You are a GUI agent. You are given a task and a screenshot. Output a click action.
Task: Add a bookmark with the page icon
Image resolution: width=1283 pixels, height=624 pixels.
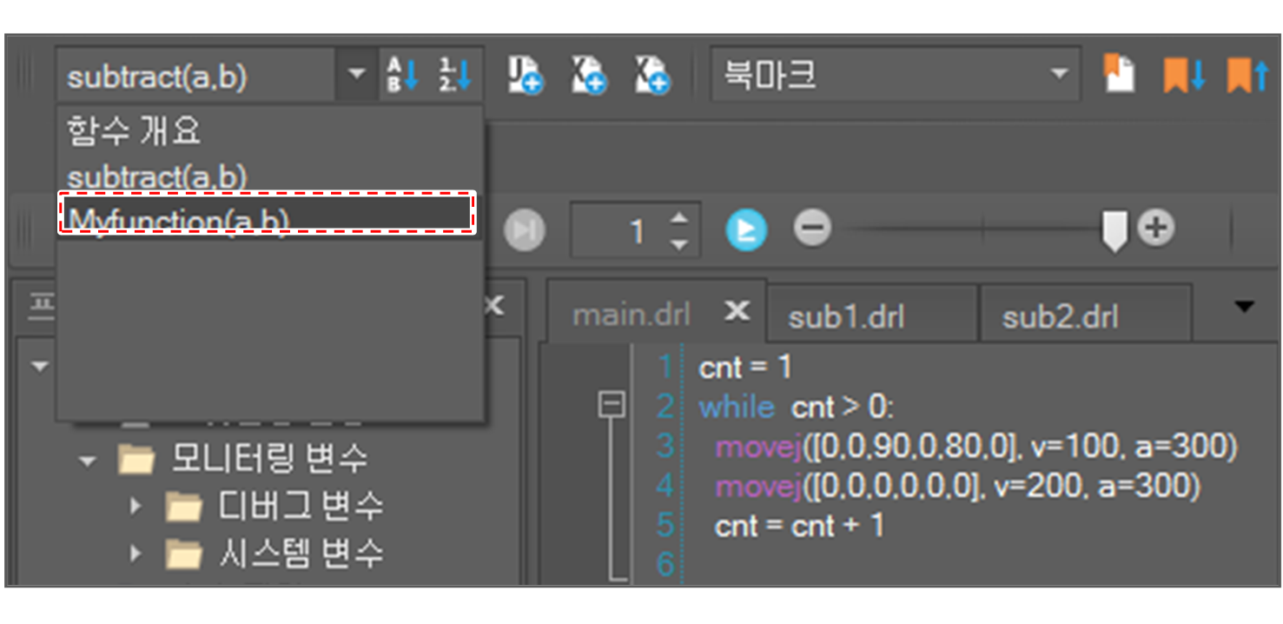1120,75
